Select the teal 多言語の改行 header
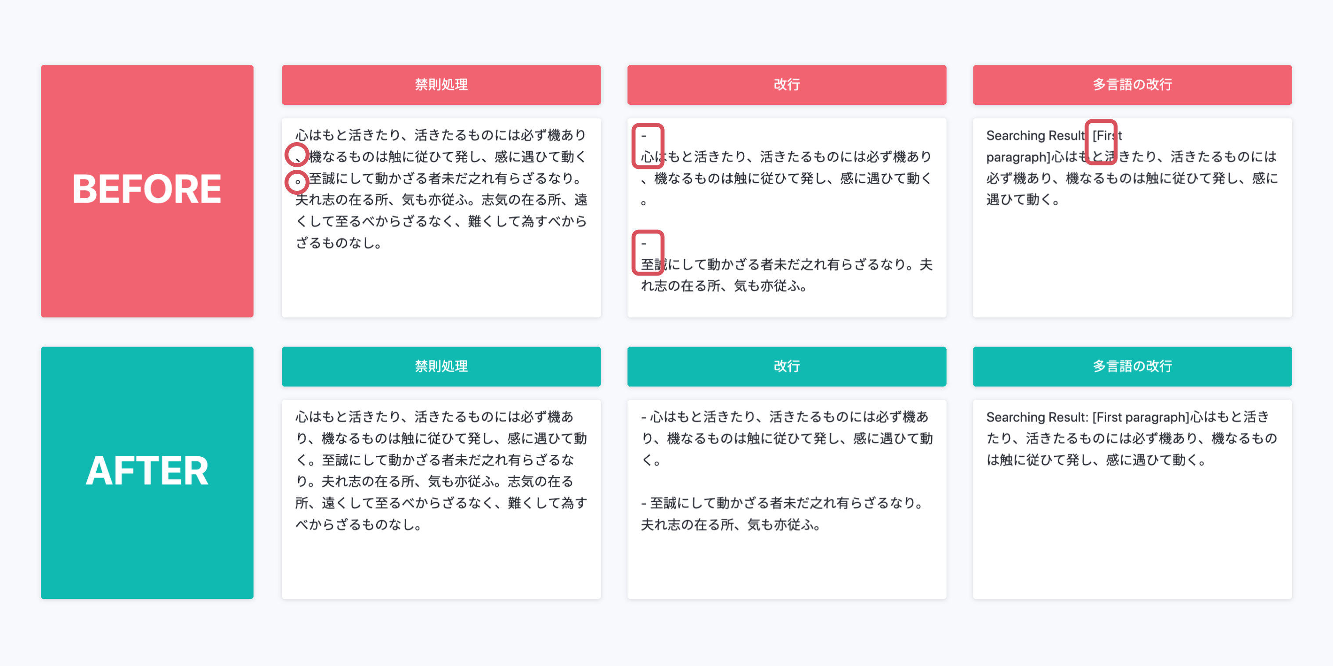The height and width of the screenshot is (666, 1333). [1132, 366]
